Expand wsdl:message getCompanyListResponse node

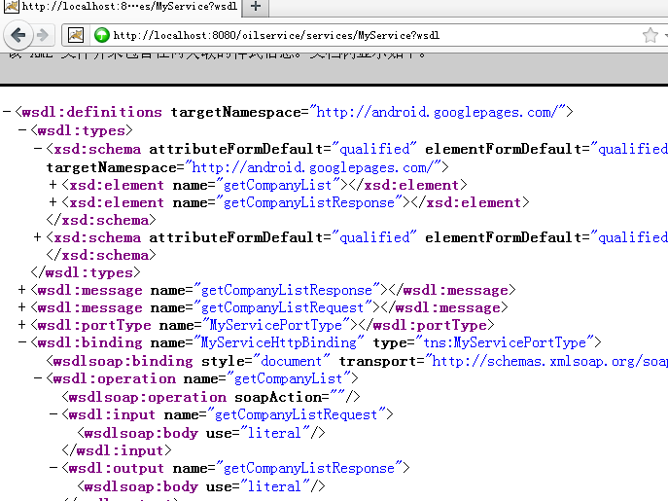click(22, 290)
